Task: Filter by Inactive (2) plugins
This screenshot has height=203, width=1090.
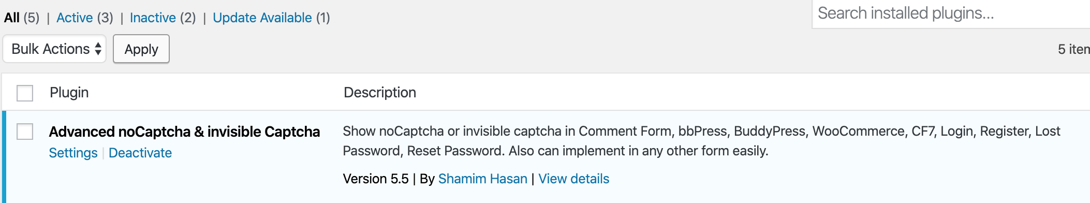Action: tap(163, 18)
